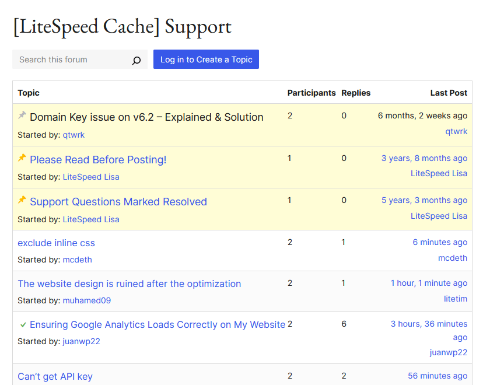This screenshot has height=385, width=483.
Task: Visit mcdeth in the Last Post column
Action: point(453,258)
